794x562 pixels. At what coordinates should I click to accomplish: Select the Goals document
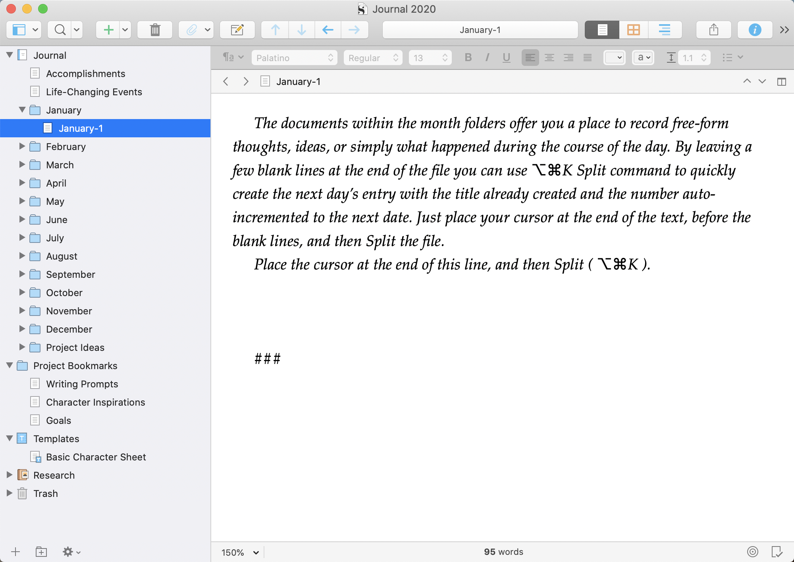pyautogui.click(x=58, y=420)
